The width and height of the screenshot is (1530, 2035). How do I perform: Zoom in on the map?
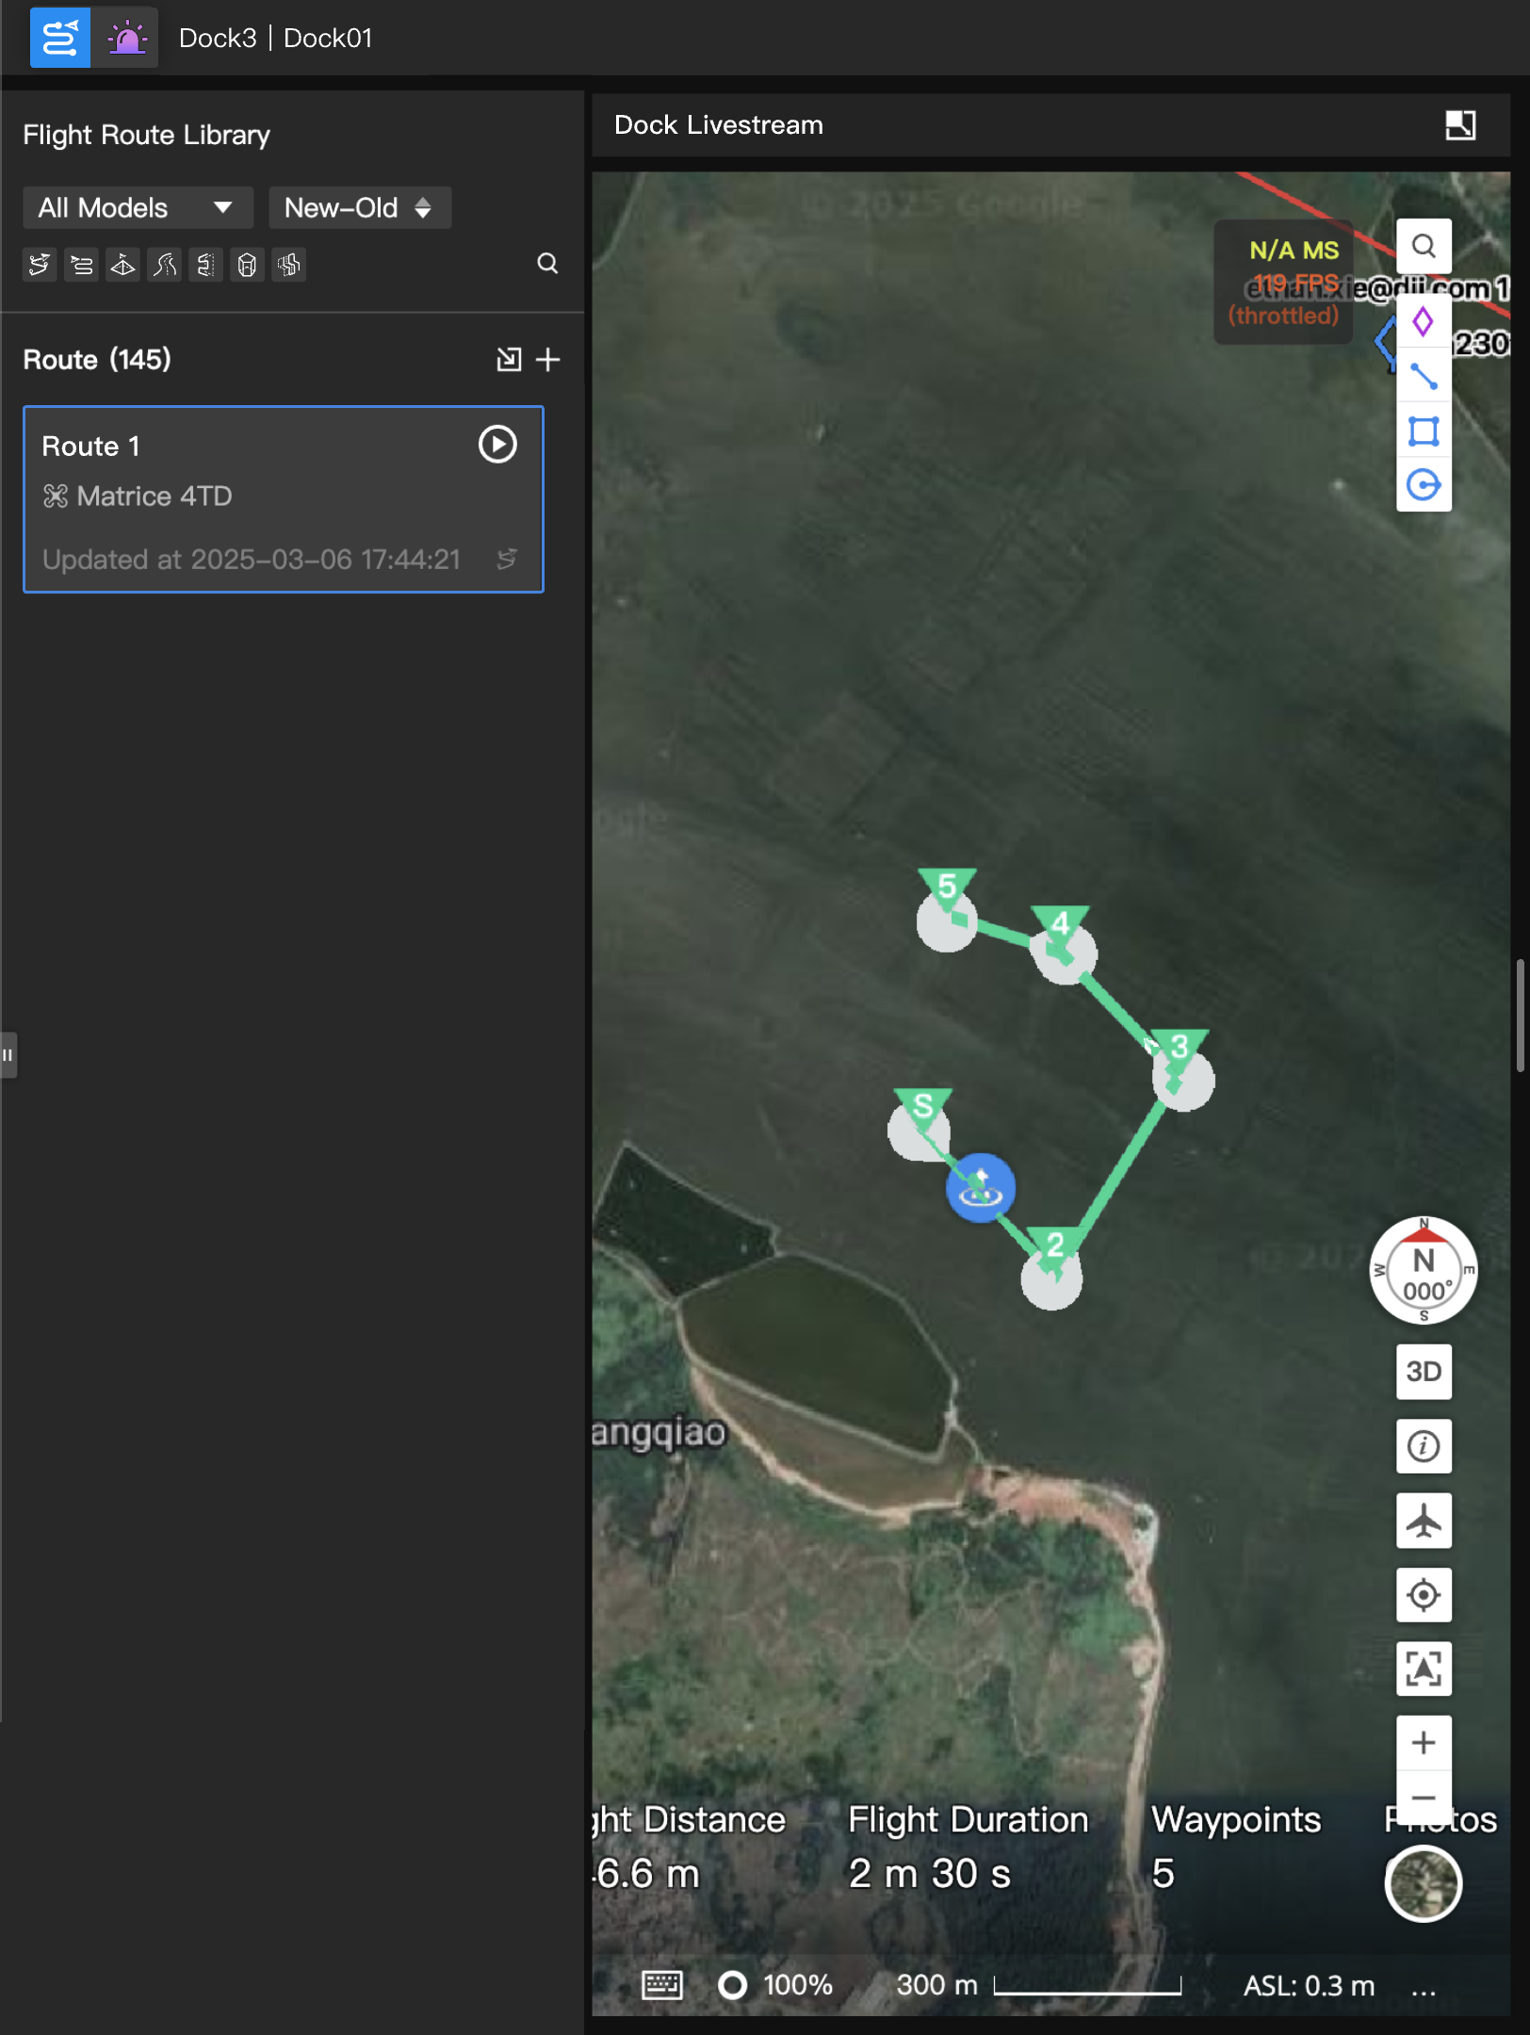pos(1423,1743)
